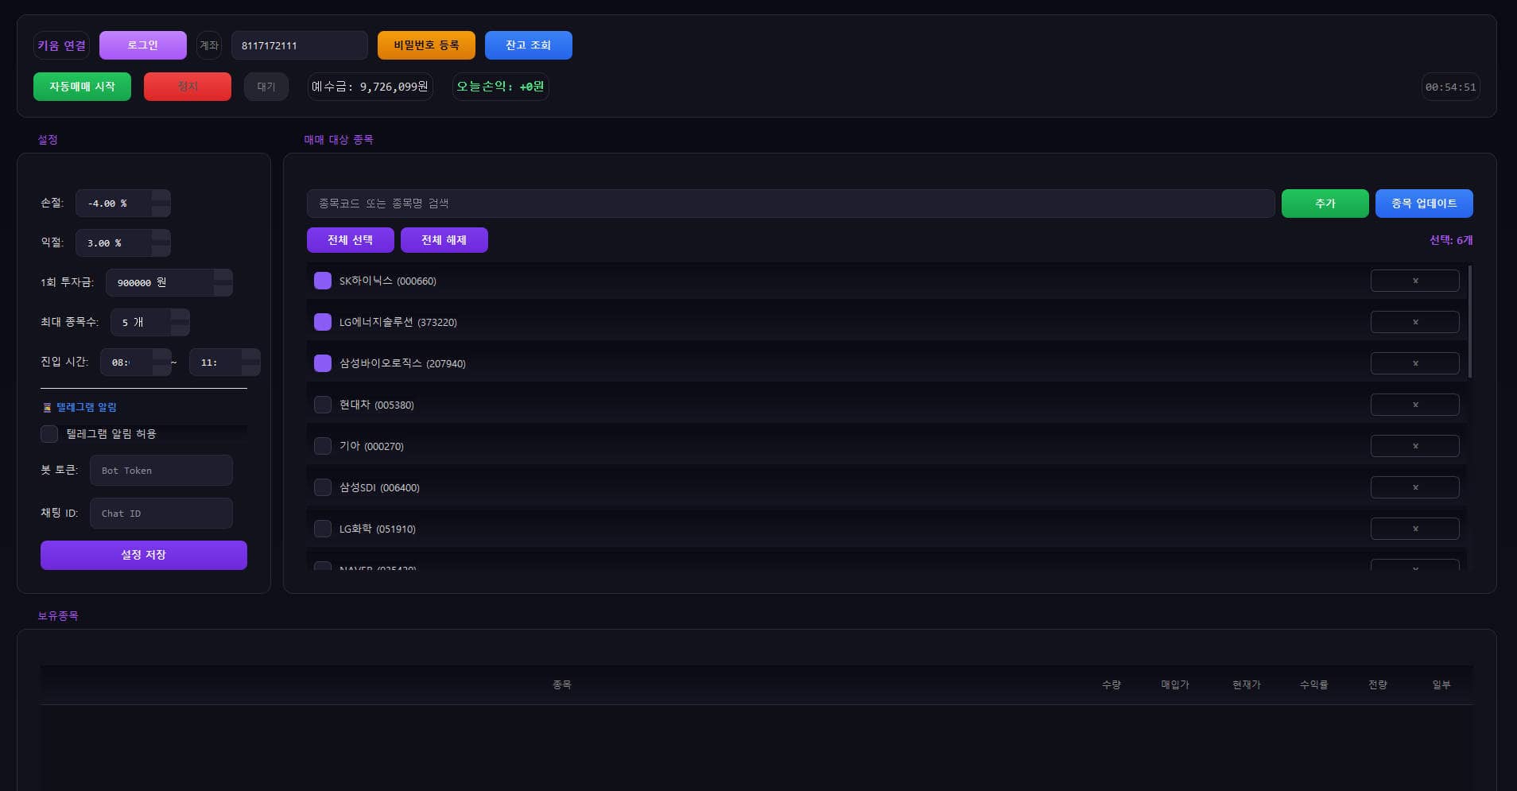This screenshot has height=791, width=1517.
Task: Remove LG화학 with the × button
Action: tap(1414, 529)
